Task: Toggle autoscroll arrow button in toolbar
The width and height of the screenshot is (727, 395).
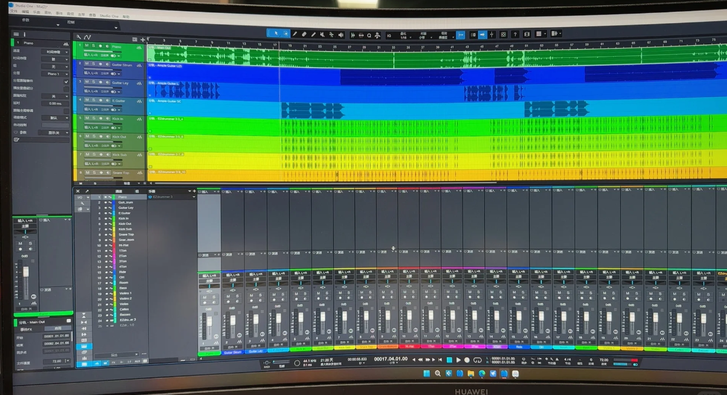Action: tap(483, 34)
